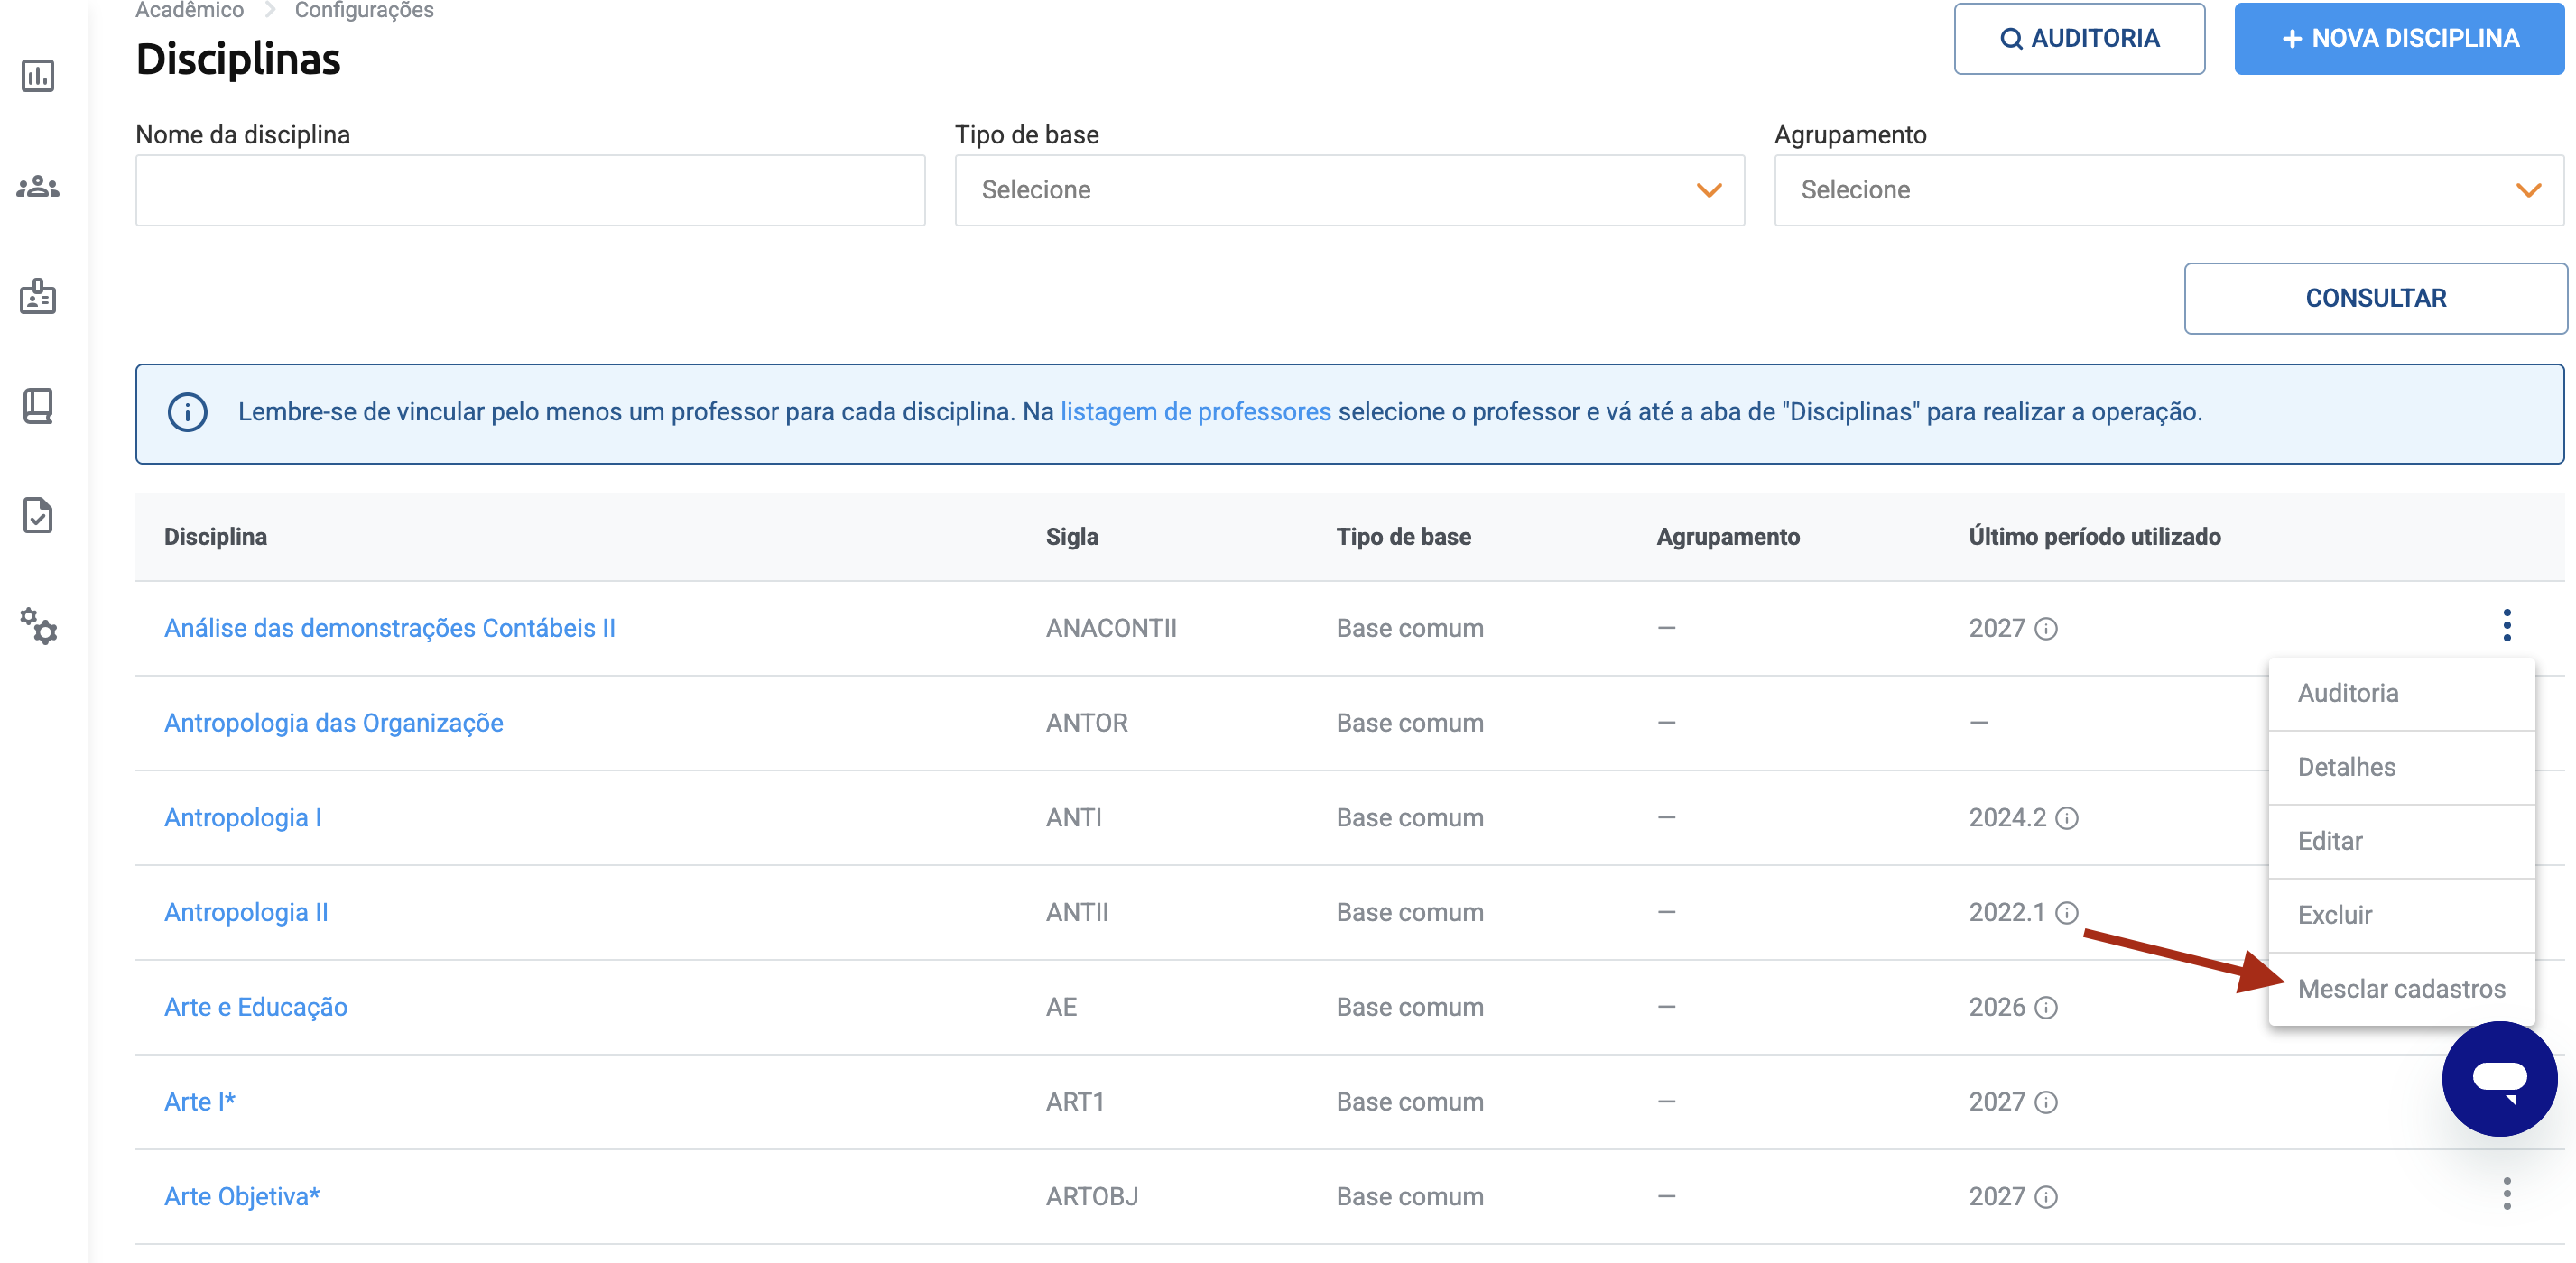
Task: Click the info icon next to 2022.1
Action: tap(2066, 913)
